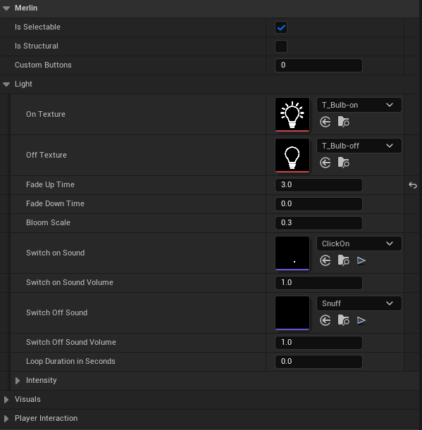Reset Fade Up Time to default
This screenshot has width=422, height=430.
click(x=413, y=185)
